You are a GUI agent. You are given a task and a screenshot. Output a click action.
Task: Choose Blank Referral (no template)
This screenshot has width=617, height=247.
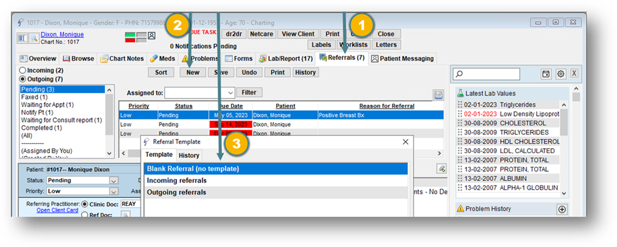pyautogui.click(x=276, y=169)
